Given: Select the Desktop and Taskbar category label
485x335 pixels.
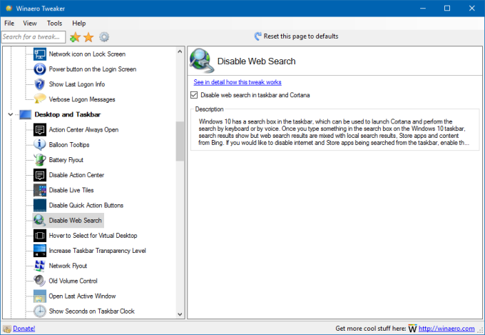Looking at the screenshot, I should tap(68, 115).
